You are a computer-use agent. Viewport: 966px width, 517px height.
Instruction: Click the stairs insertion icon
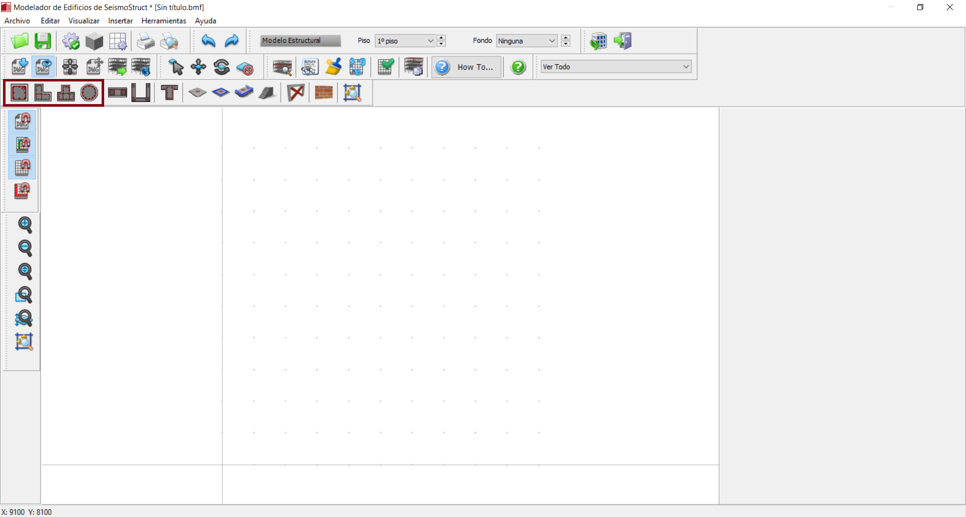267,93
